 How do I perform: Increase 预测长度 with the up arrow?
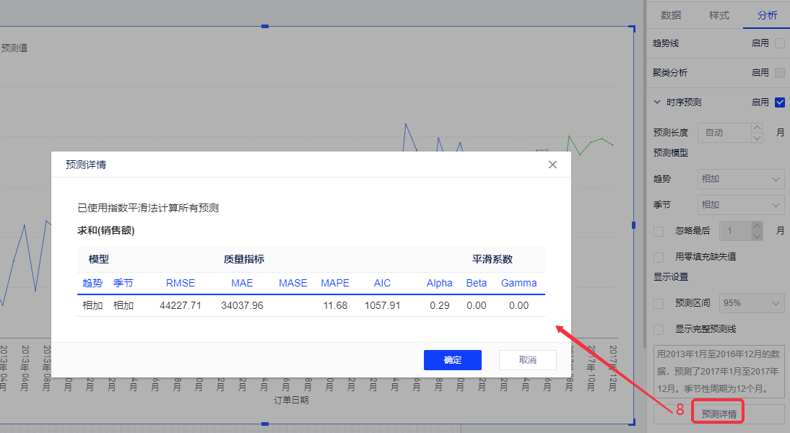pos(757,128)
